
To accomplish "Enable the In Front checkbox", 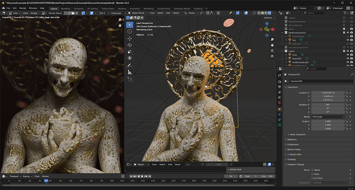I will click(x=312, y=178).
